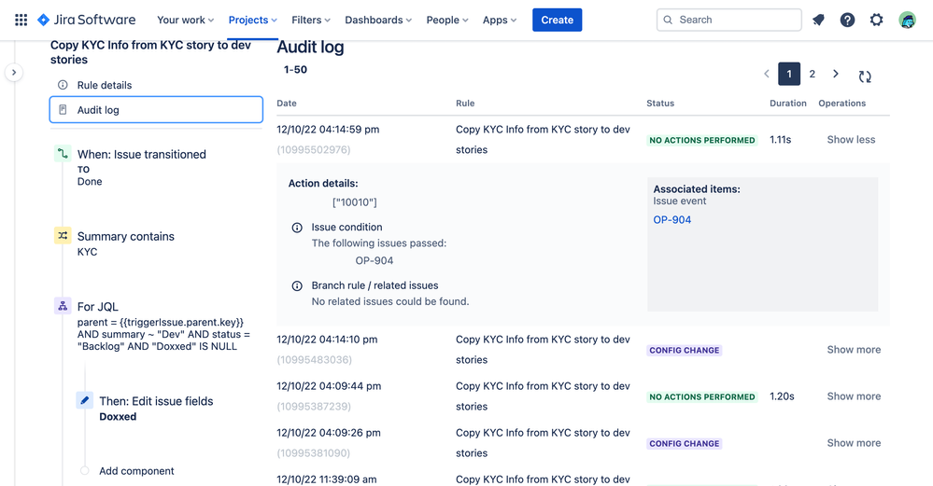Open the Filters dropdown menu
Viewport: 933px width, 486px height.
coord(311,20)
